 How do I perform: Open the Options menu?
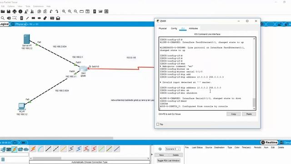pyautogui.click(x=11, y=6)
